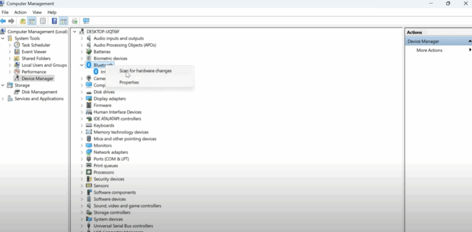The height and width of the screenshot is (232, 472).
Task: Select Memory technology devices
Action: click(x=121, y=132)
